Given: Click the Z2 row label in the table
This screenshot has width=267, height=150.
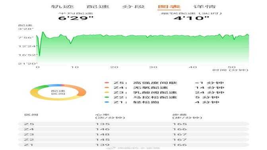Looking at the screenshot, I should click(x=29, y=140).
